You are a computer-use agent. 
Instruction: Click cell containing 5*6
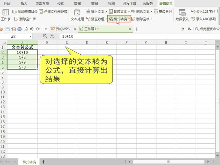pyautogui.click(x=22, y=57)
